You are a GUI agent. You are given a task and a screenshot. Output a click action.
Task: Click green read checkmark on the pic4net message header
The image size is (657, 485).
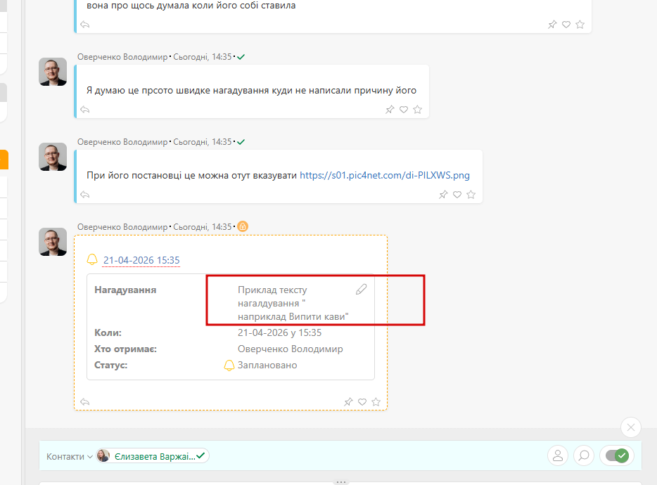click(x=241, y=142)
